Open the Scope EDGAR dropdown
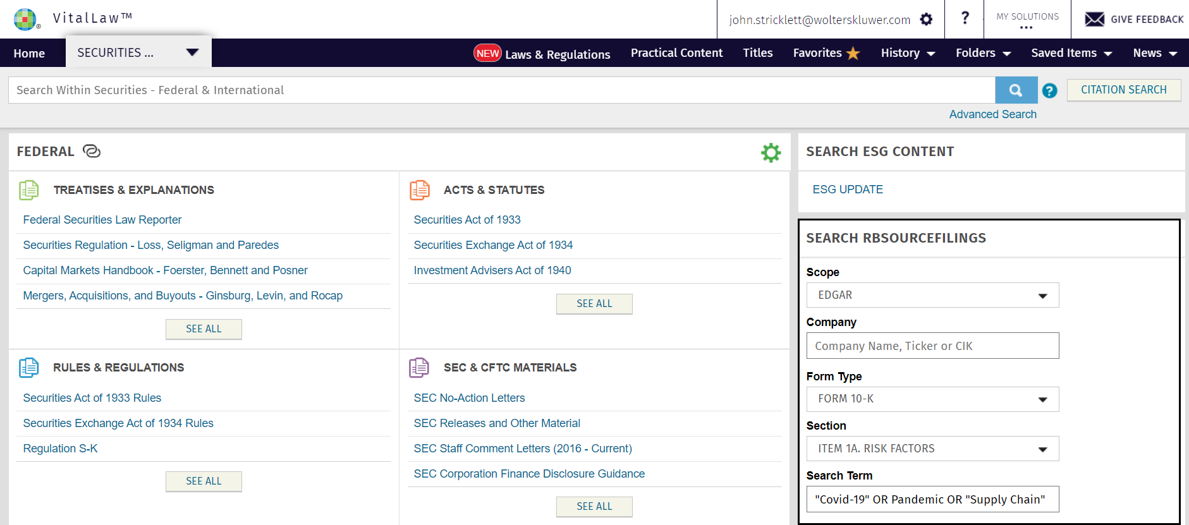This screenshot has height=525, width=1189. tap(932, 295)
